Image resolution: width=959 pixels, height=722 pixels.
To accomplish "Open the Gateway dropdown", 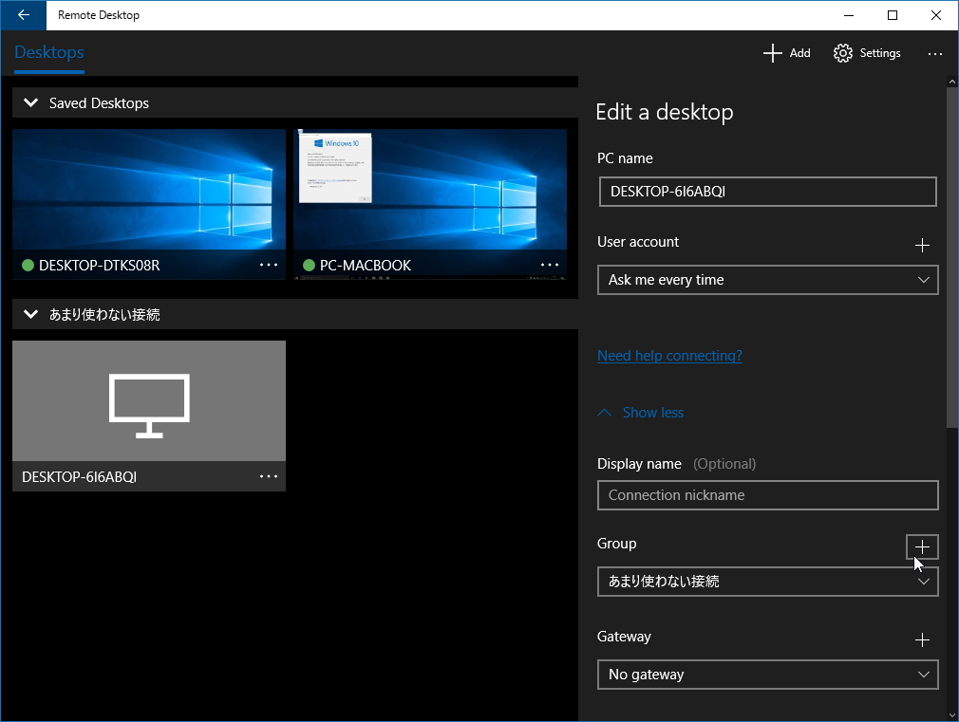I will pyautogui.click(x=767, y=675).
